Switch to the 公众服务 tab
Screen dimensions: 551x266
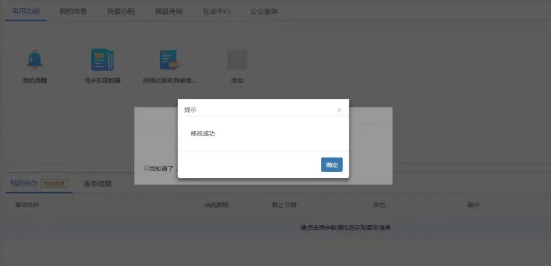click(264, 11)
